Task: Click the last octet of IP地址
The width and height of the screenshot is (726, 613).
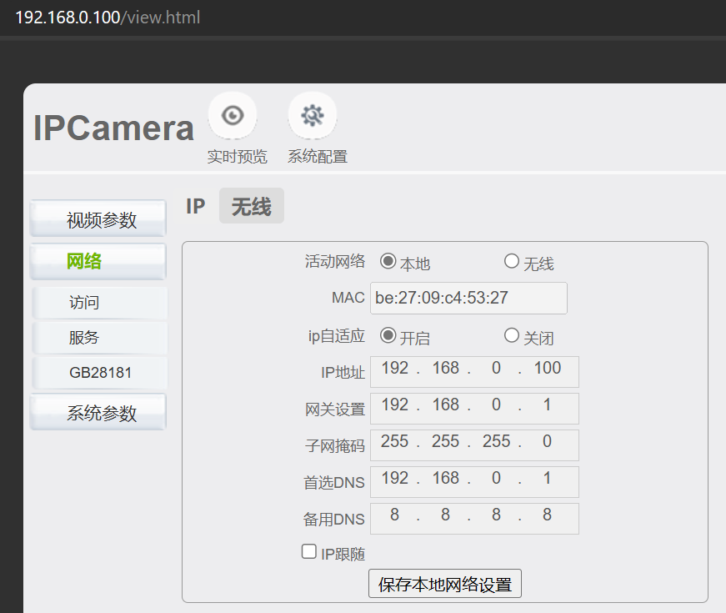Action: click(547, 369)
